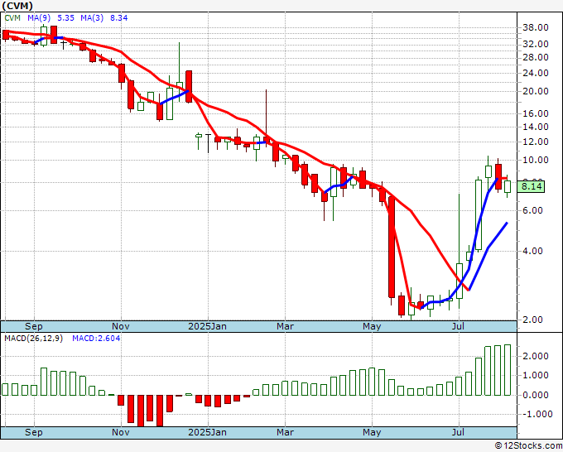Click Sep on the MACD time axis
The image size is (563, 452).
click(34, 432)
